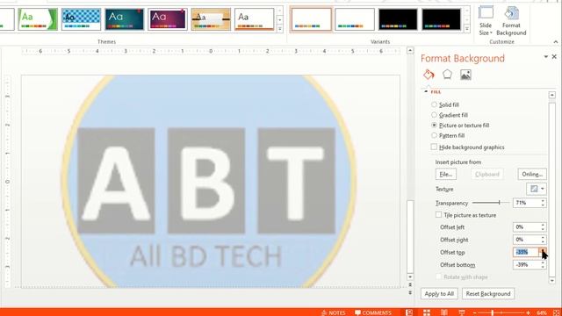Adjust the Offset right spinner
This screenshot has width=562, height=316.
click(x=543, y=240)
